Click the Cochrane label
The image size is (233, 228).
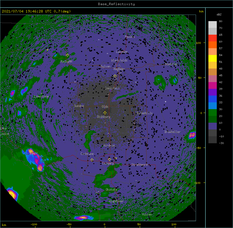click(x=87, y=154)
